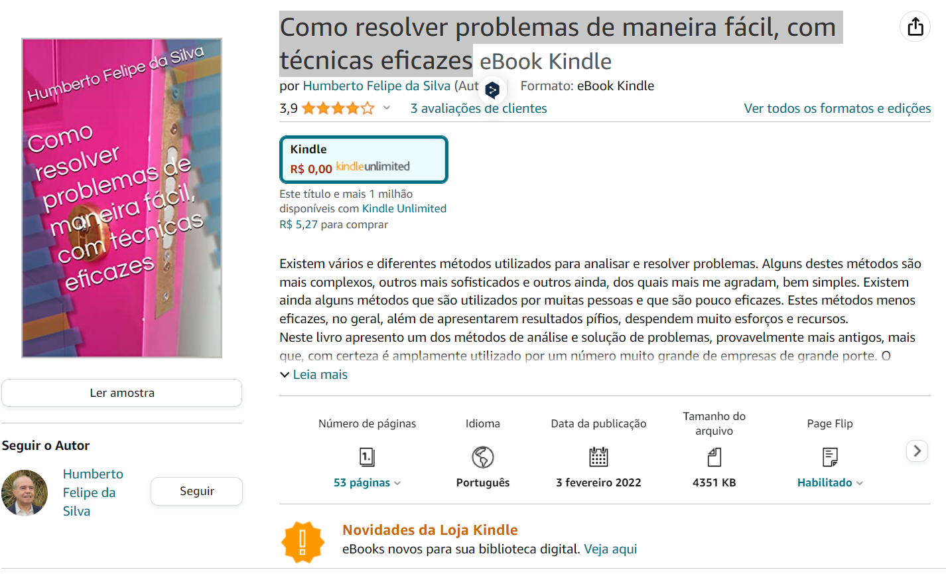Click the share icon at top right
946x574 pixels.
tap(915, 27)
